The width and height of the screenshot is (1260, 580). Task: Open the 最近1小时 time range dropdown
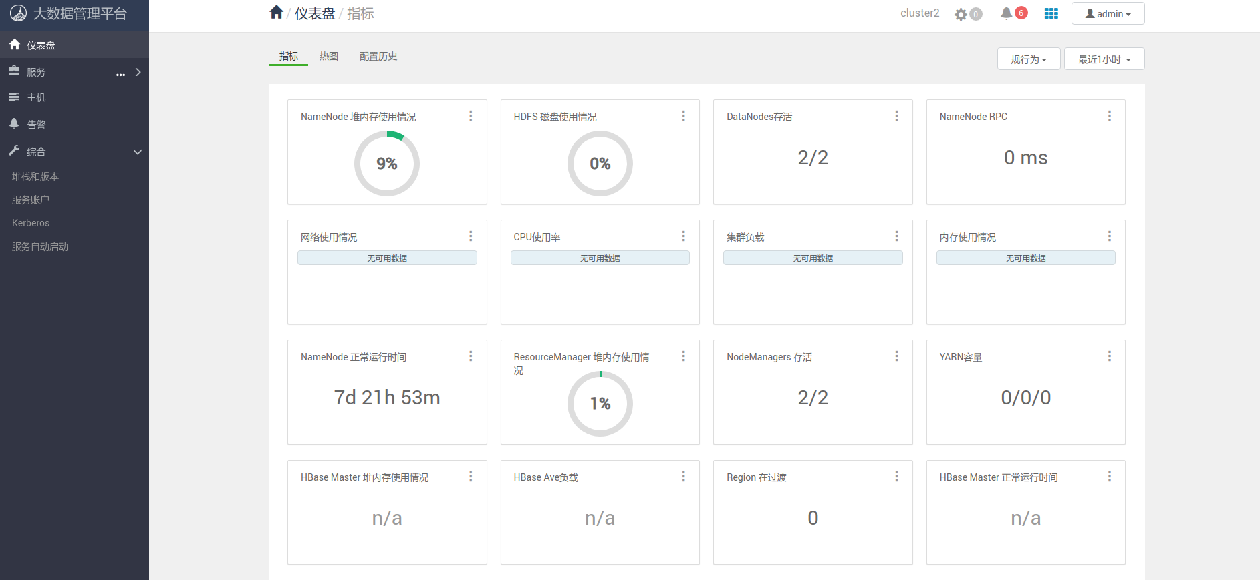click(x=1104, y=59)
